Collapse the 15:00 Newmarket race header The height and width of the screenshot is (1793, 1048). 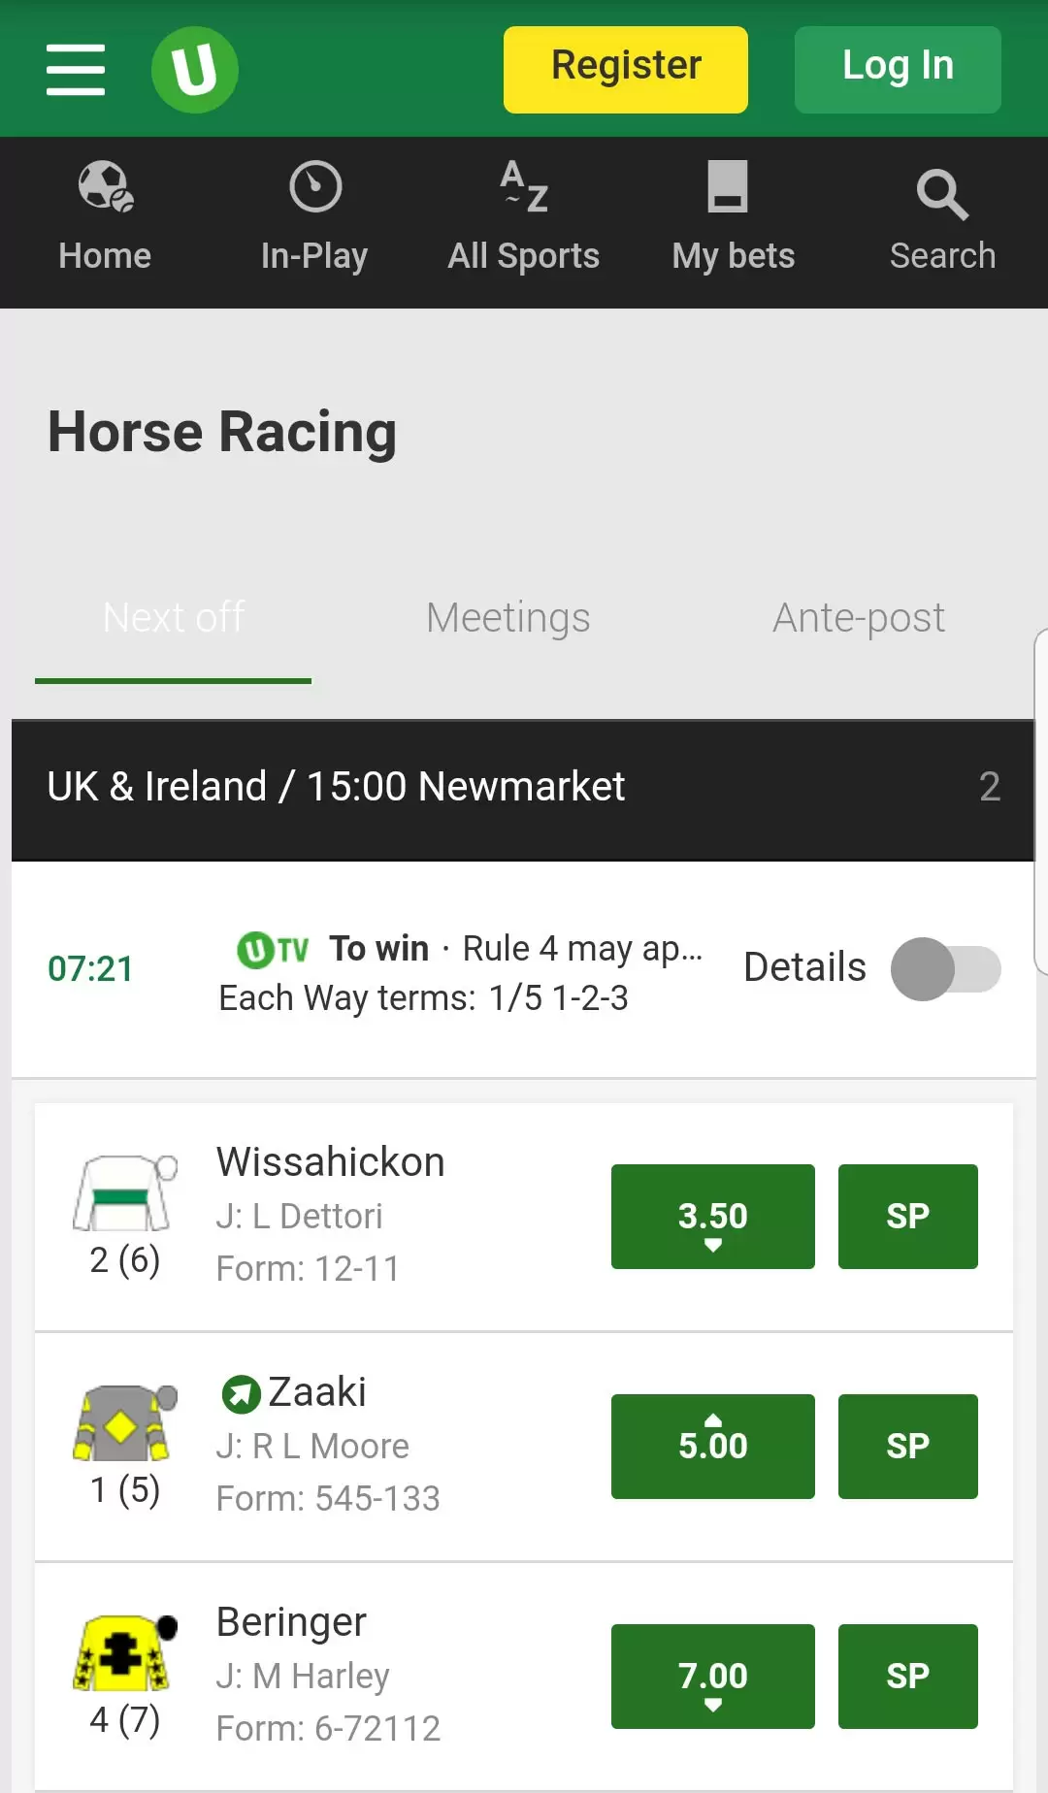click(523, 790)
